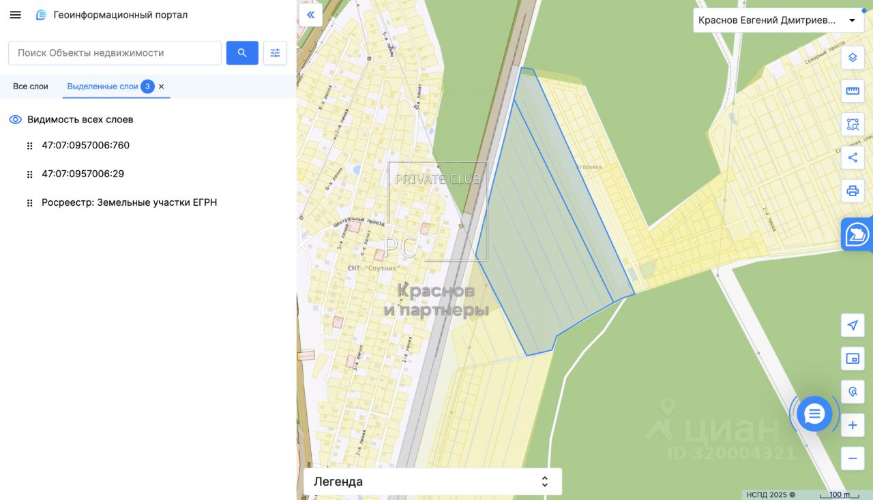
Task: Open the map layers button
Action: tap(853, 57)
